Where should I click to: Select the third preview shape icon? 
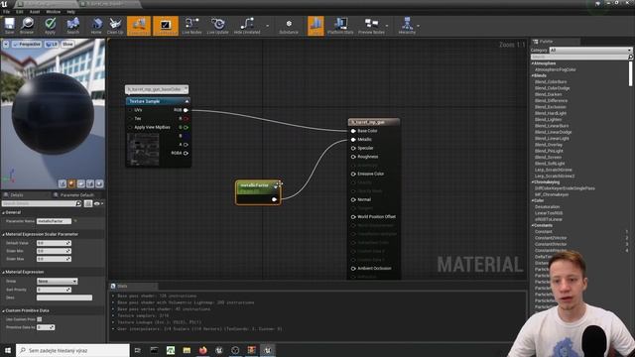click(x=81, y=183)
